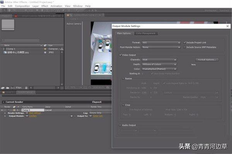The width and height of the screenshot is (232, 154).
Task: Open the Composition menu
Action: 22,6
